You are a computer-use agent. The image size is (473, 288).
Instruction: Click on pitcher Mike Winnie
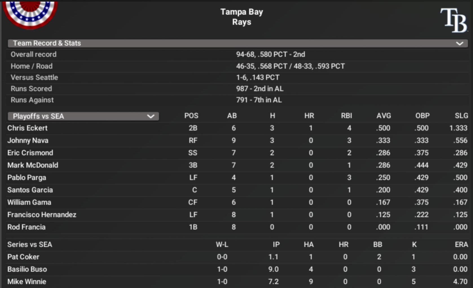click(x=27, y=282)
